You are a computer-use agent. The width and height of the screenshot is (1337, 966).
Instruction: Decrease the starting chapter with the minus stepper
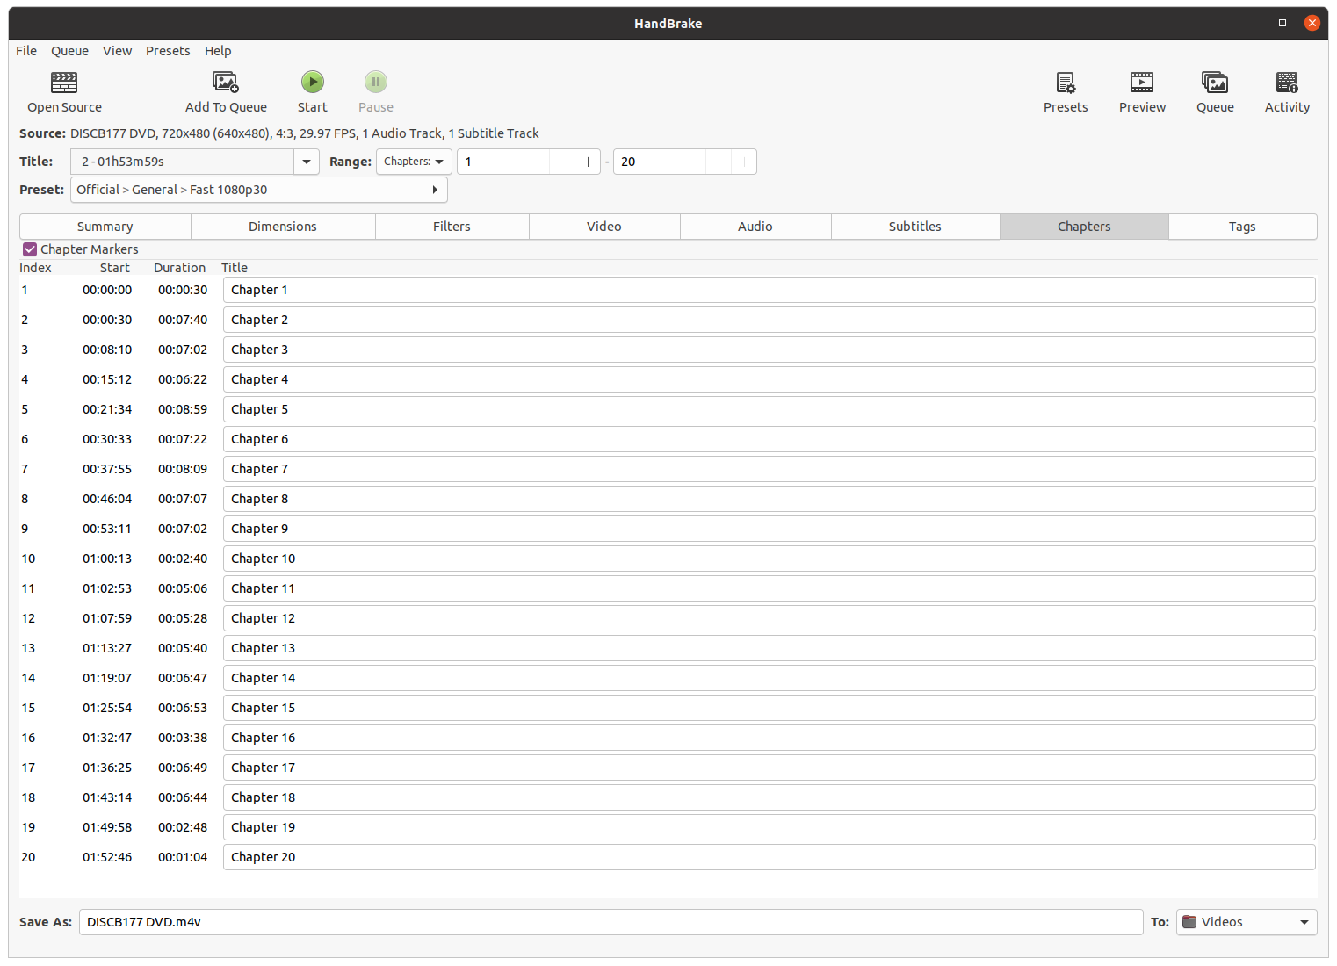pos(562,162)
